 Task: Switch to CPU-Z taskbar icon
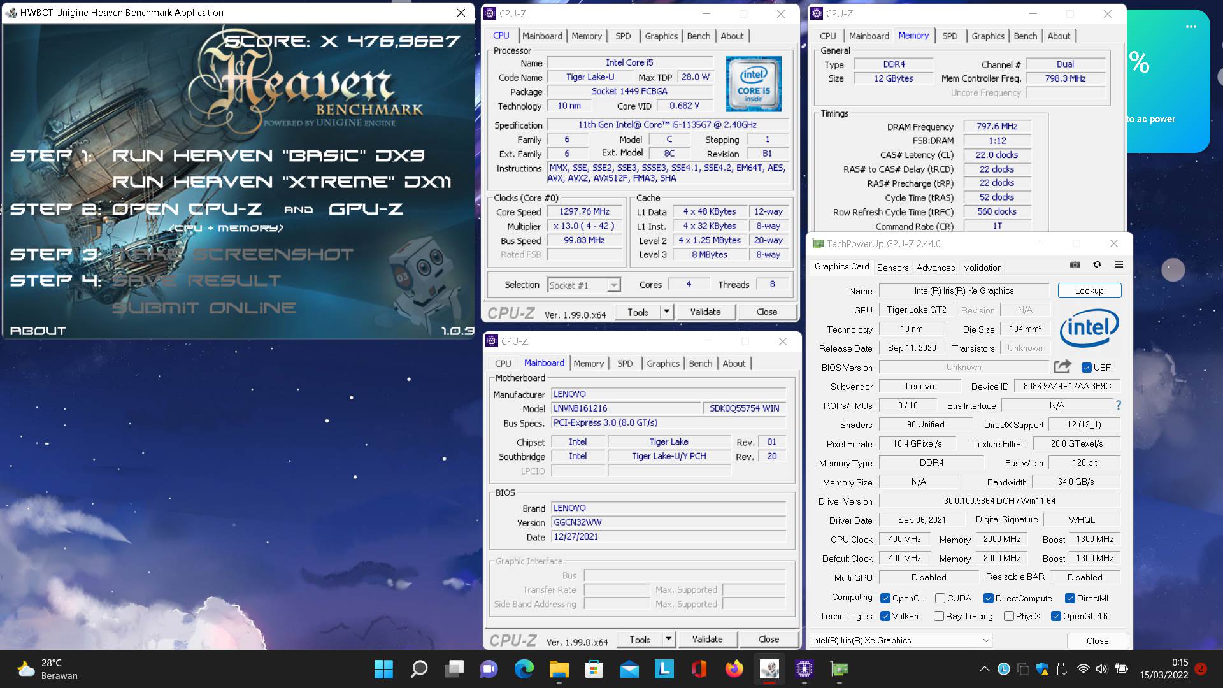coord(804,669)
